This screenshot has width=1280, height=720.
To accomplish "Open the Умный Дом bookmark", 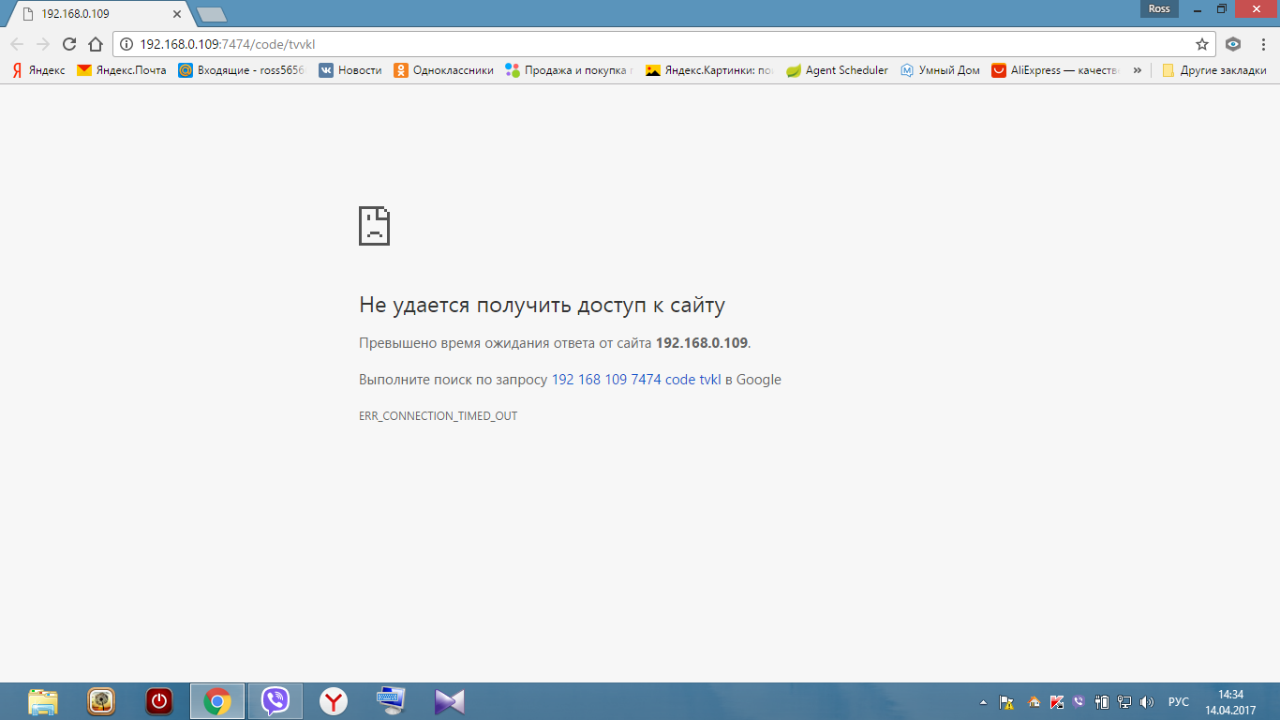I will (940, 70).
